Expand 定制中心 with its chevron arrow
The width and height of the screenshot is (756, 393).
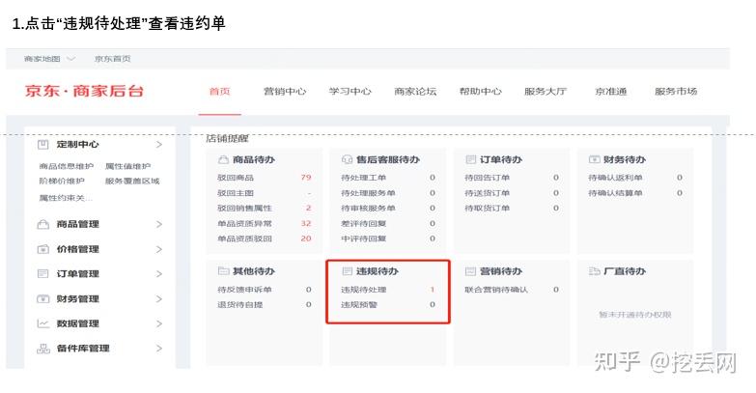159,145
